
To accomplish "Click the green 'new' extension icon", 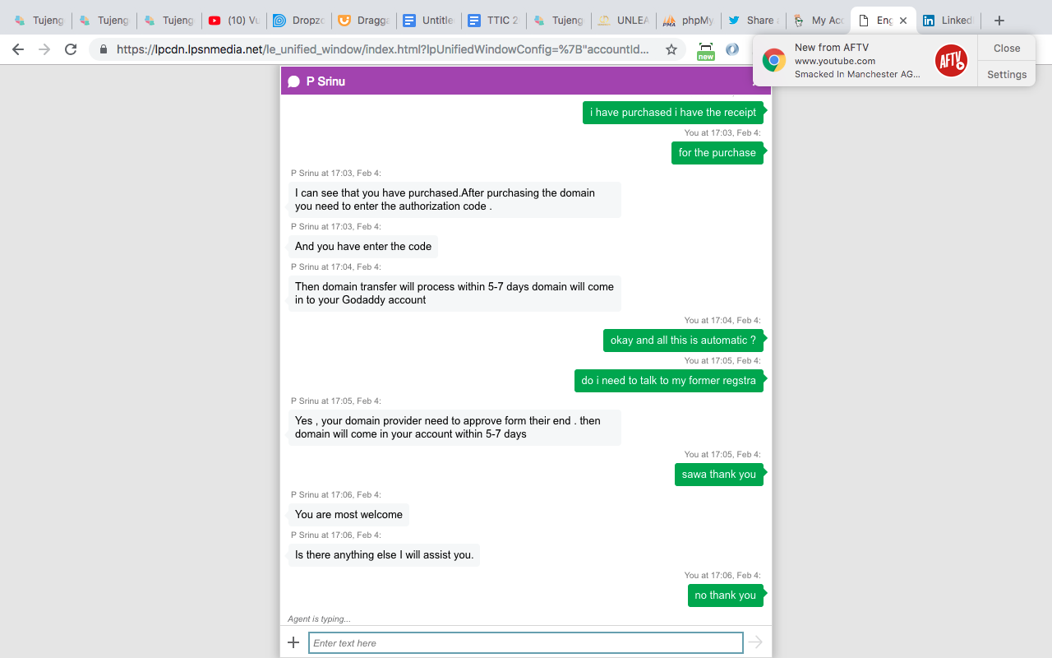I will pos(705,51).
